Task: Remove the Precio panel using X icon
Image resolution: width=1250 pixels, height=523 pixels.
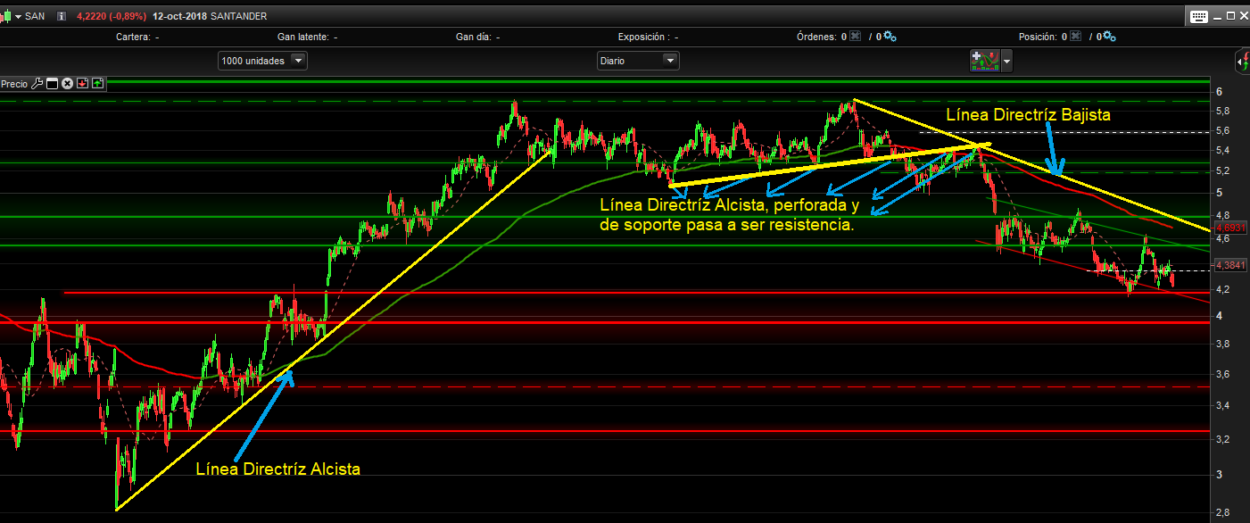Action: point(67,84)
